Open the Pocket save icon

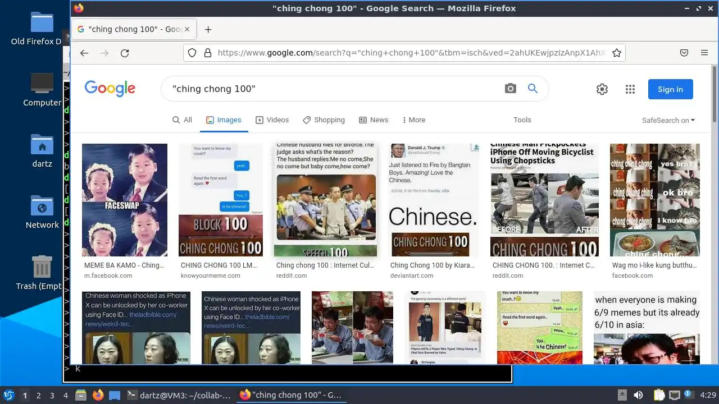pos(684,53)
